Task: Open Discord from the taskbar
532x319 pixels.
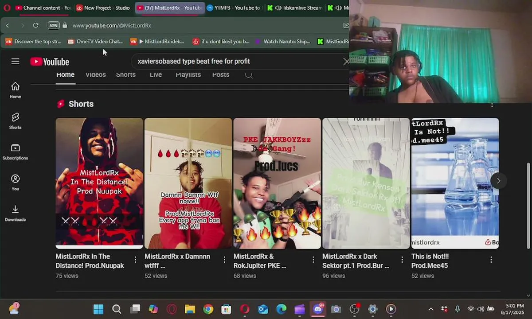Action: 318,309
